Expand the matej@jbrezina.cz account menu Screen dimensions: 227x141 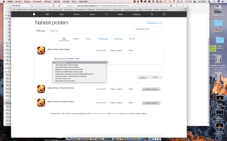click(x=155, y=23)
